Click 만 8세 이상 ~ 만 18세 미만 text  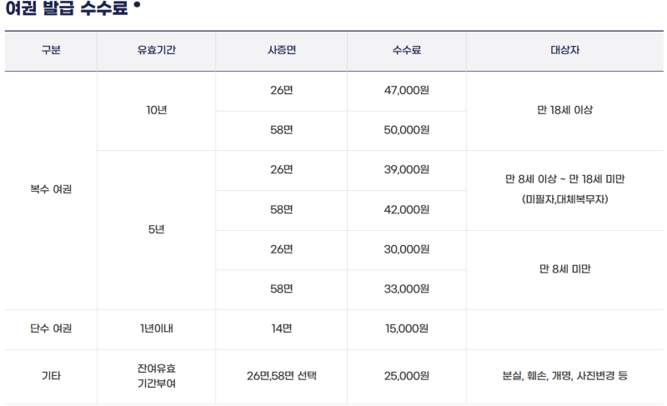(x=565, y=179)
